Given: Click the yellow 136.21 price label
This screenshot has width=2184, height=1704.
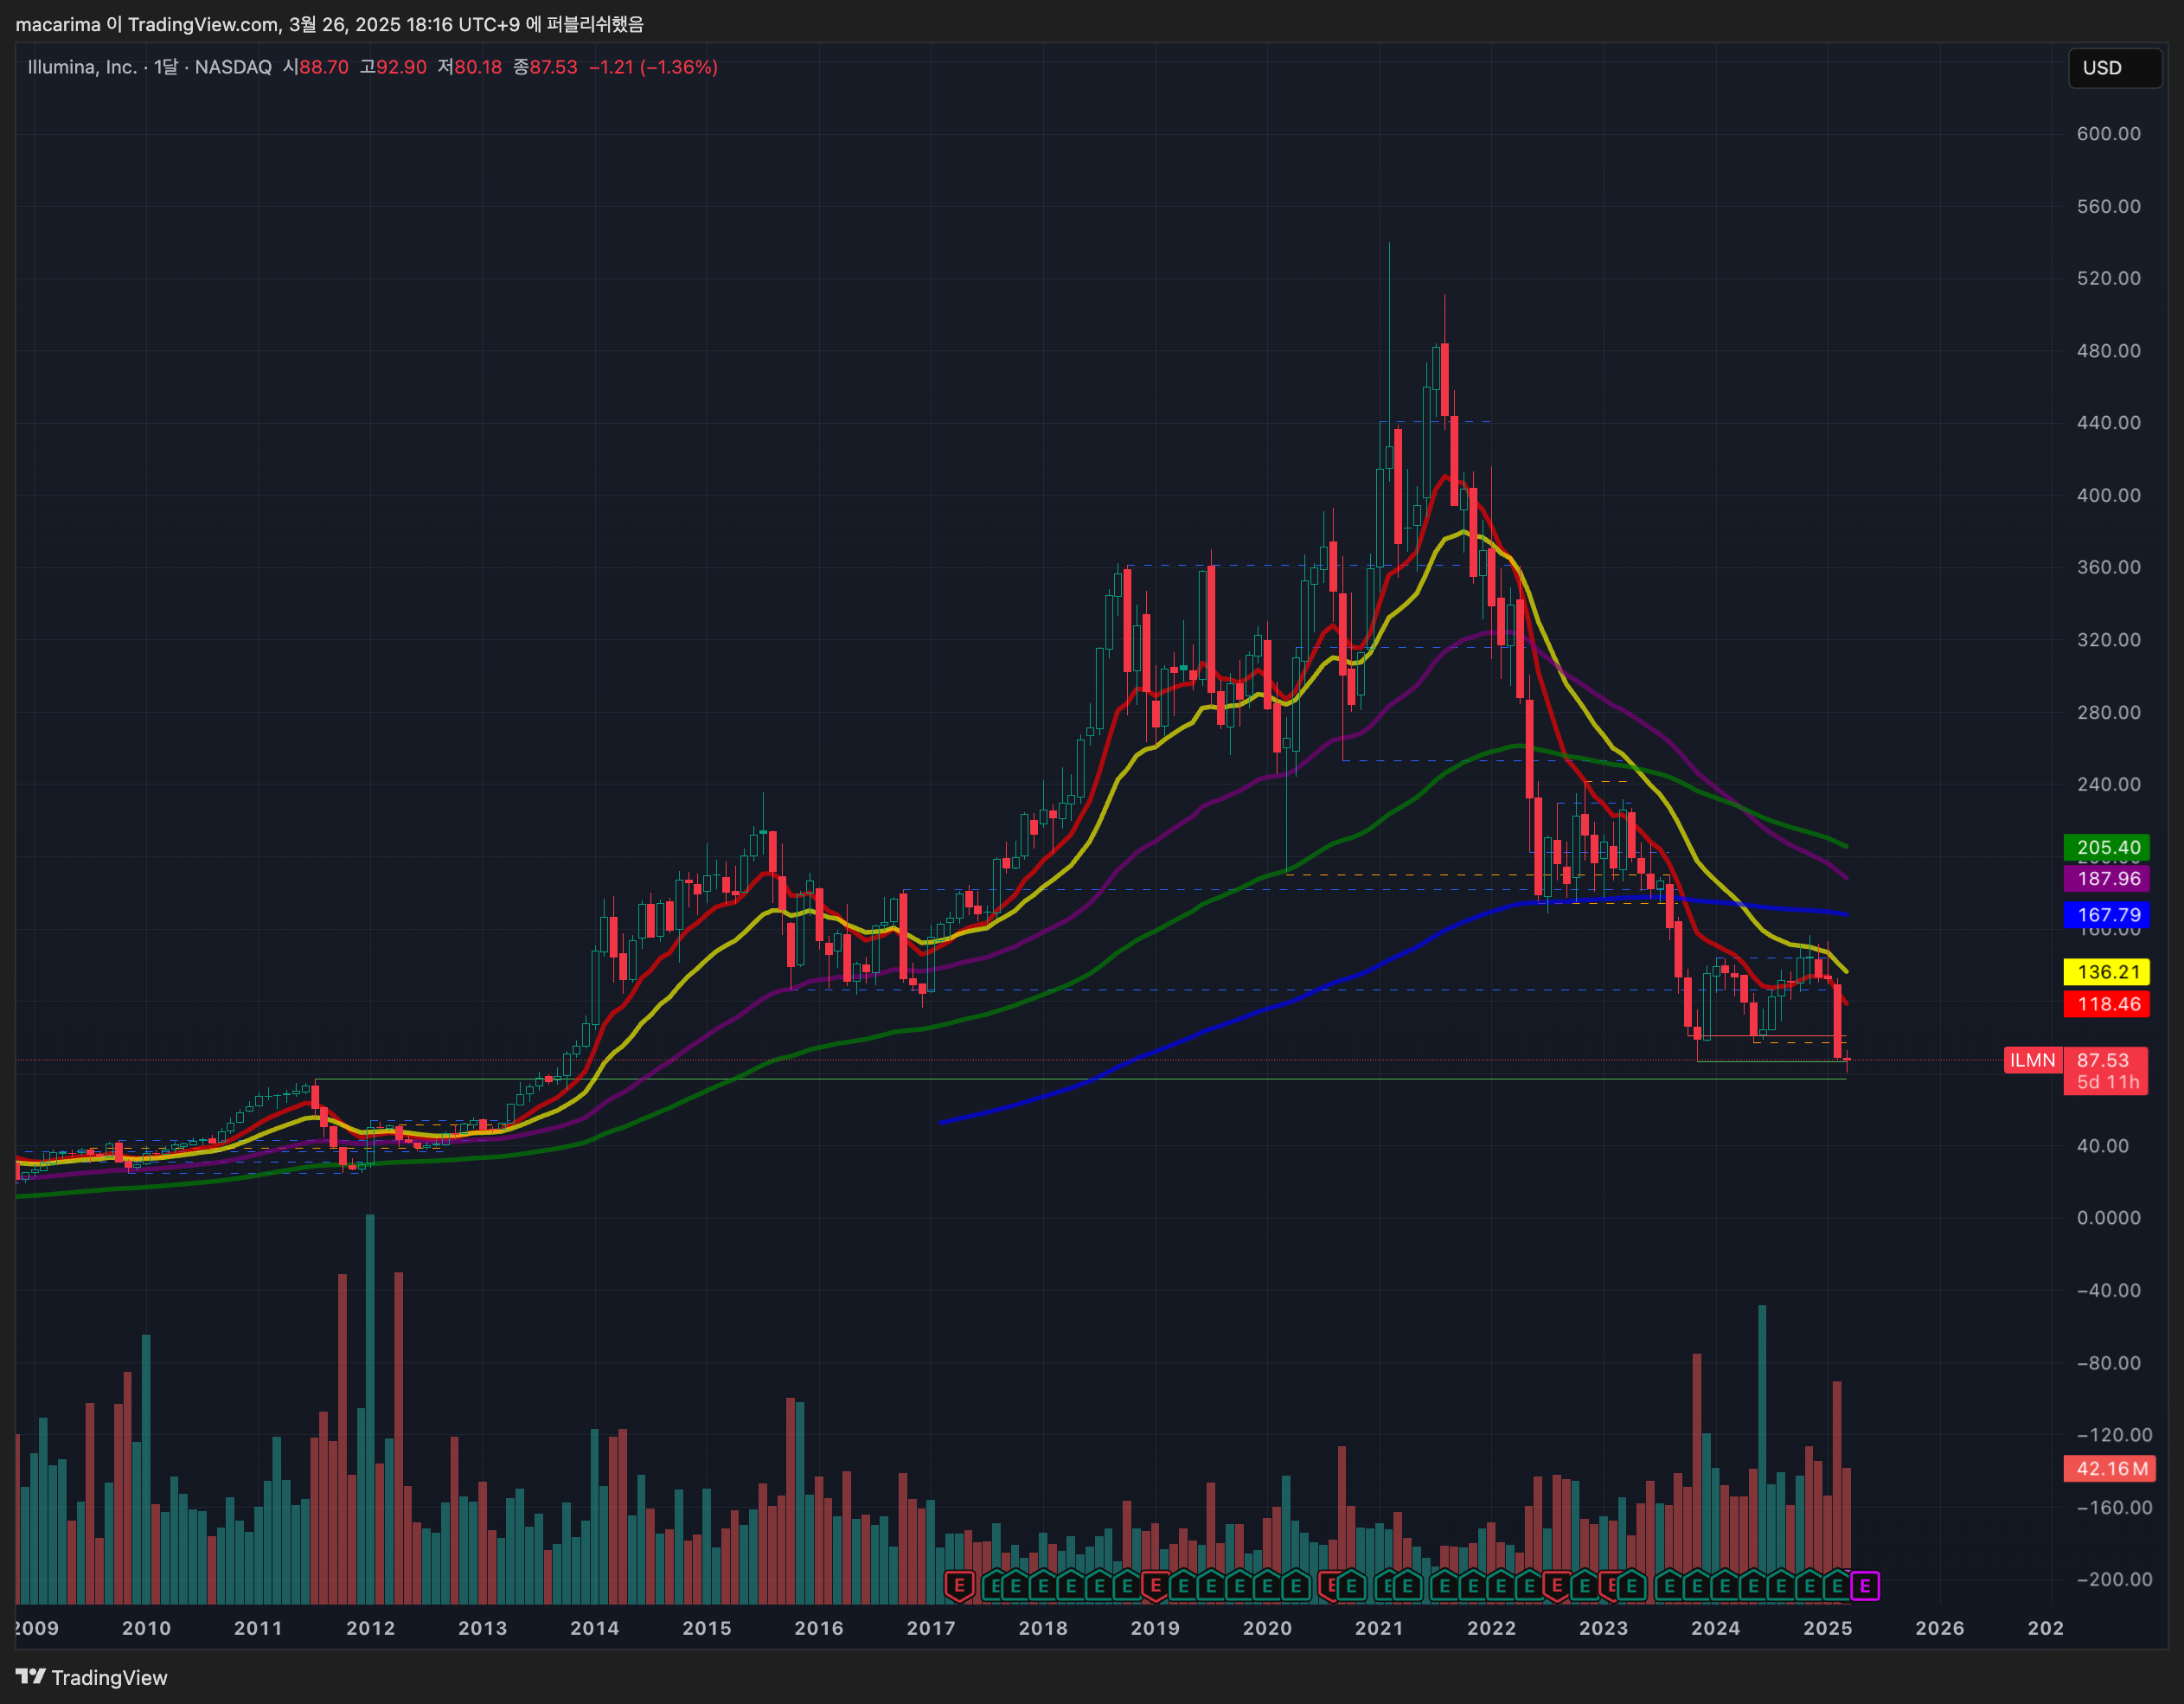Looking at the screenshot, I should (x=2107, y=972).
